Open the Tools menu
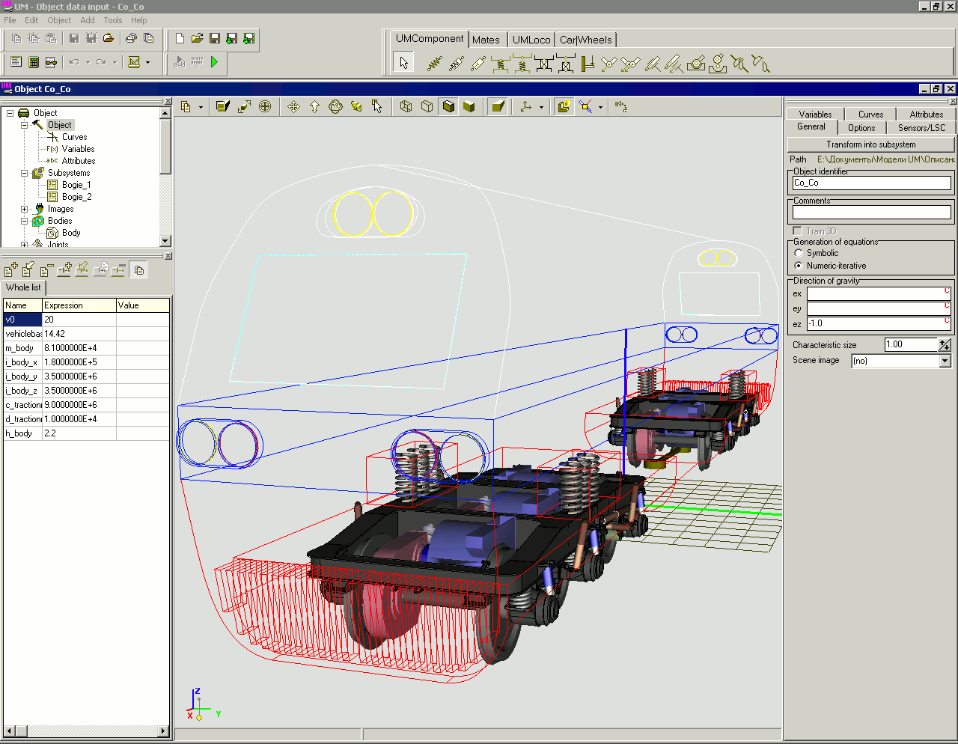 pyautogui.click(x=112, y=20)
